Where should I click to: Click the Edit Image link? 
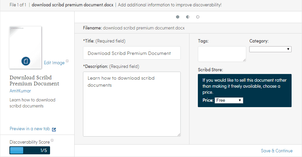[54, 63]
